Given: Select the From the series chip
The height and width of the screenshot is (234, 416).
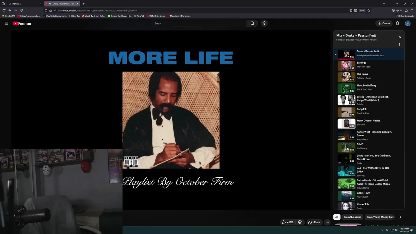Looking at the screenshot, I should [352, 217].
